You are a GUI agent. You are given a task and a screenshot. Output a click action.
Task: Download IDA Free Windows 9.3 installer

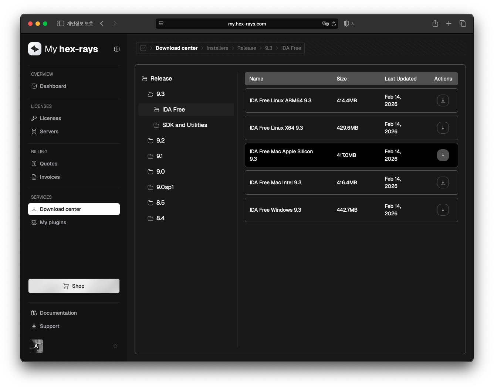pos(443,210)
